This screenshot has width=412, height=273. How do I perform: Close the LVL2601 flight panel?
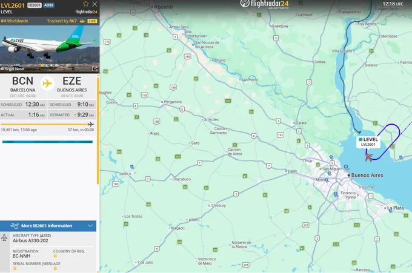click(95, 4)
